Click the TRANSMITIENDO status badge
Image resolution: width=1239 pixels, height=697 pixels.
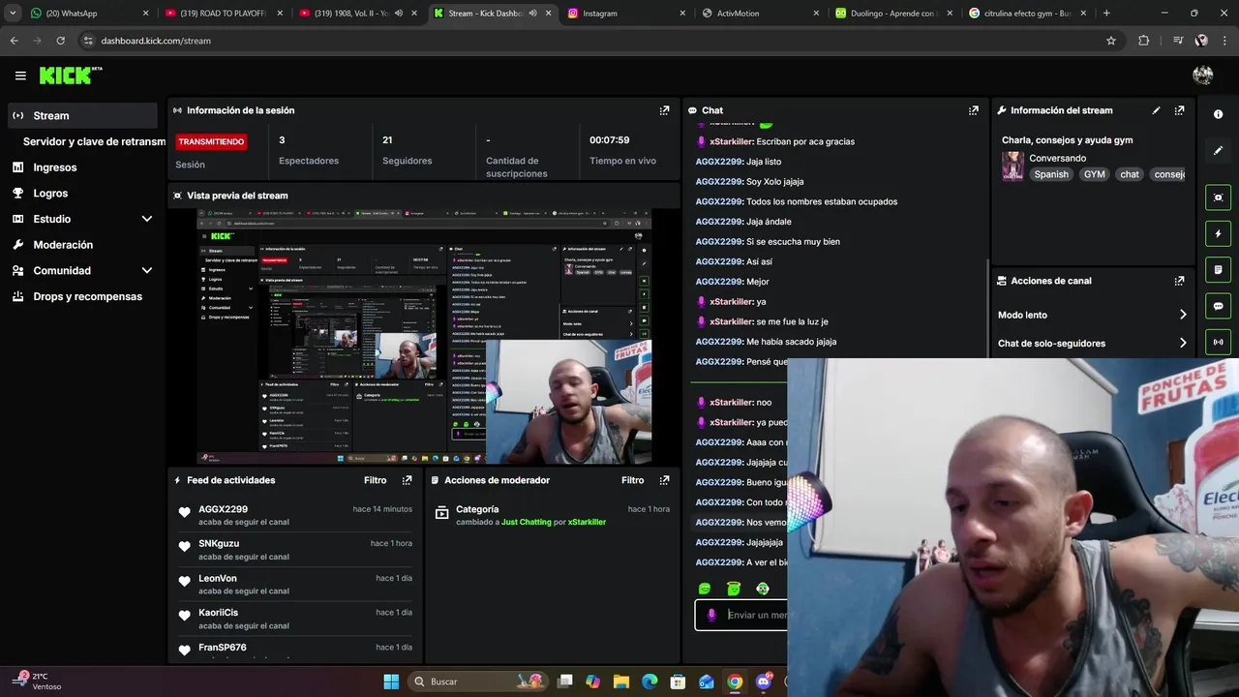click(x=211, y=141)
